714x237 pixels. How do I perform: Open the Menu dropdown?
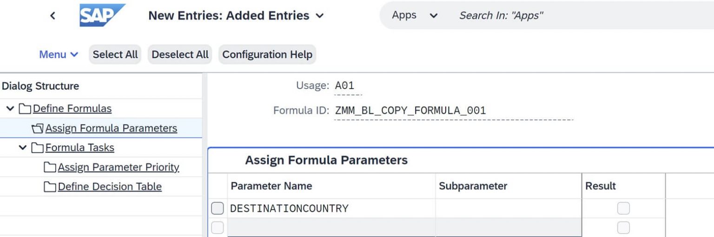click(x=59, y=54)
